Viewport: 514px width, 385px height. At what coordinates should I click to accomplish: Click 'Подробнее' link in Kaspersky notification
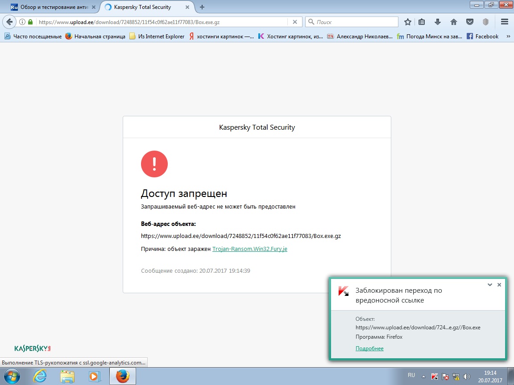tap(369, 348)
